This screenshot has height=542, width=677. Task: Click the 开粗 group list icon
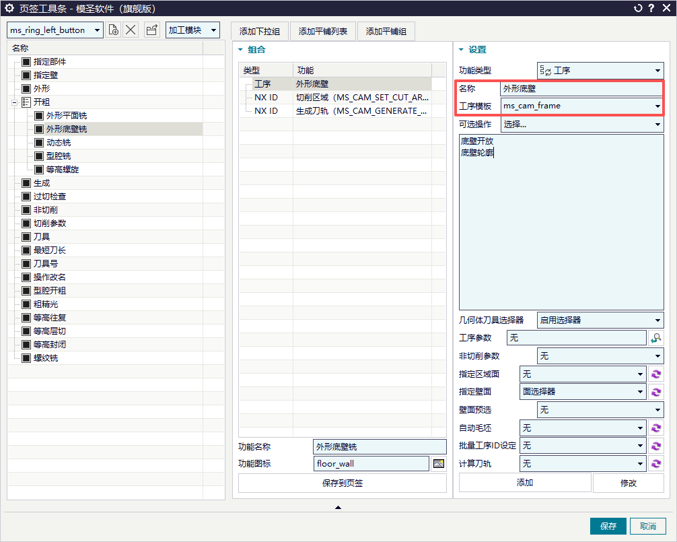(x=26, y=102)
